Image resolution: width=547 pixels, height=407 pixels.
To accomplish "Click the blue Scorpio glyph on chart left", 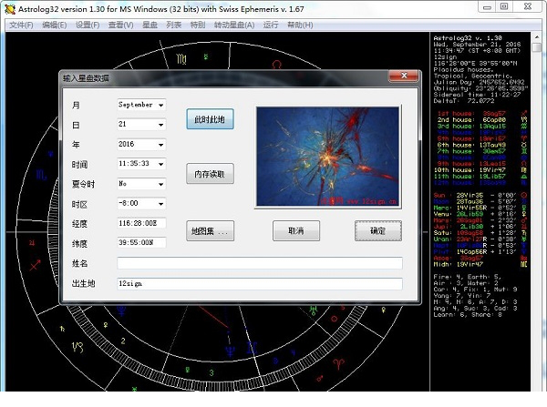I will click(41, 175).
